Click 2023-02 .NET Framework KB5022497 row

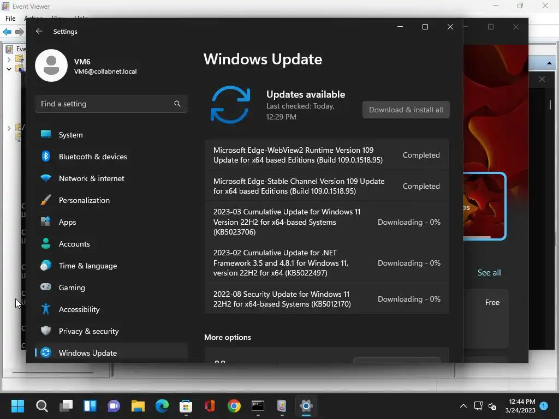pos(327,263)
